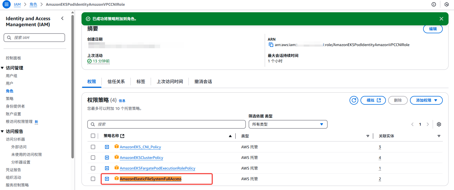Click the AmazonEKSFargatePodExecutionRolePolicy link

tap(158, 168)
